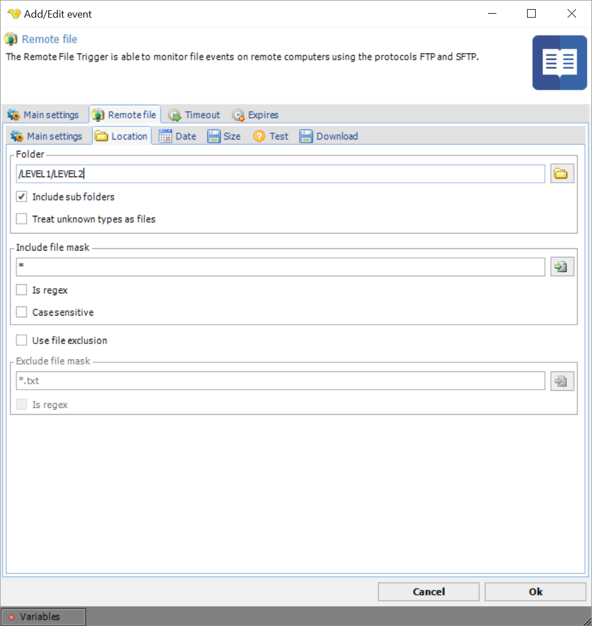Switch to the Expires tab
This screenshot has width=592, height=626.
pyautogui.click(x=256, y=115)
